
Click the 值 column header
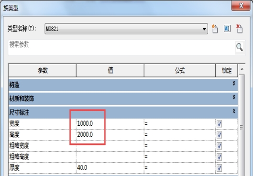(x=110, y=70)
